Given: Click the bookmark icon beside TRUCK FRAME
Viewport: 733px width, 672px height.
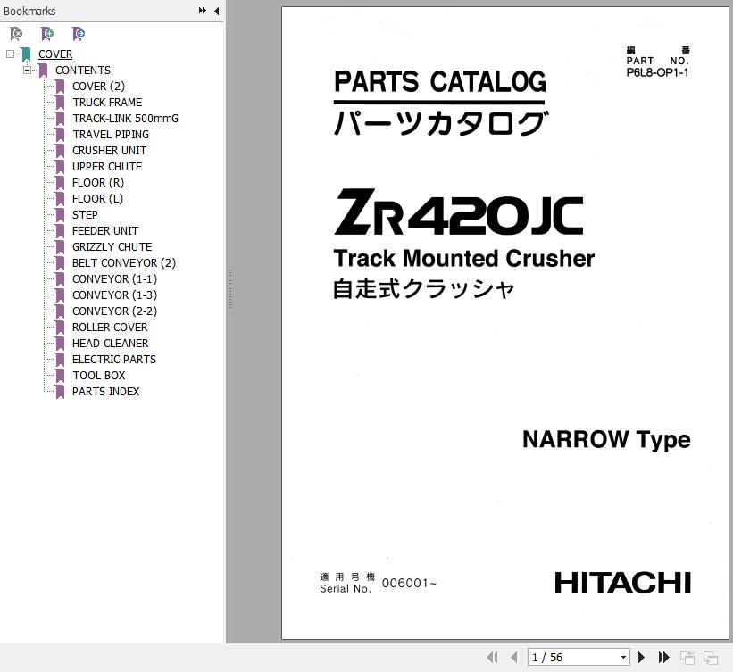Looking at the screenshot, I should click(x=59, y=103).
